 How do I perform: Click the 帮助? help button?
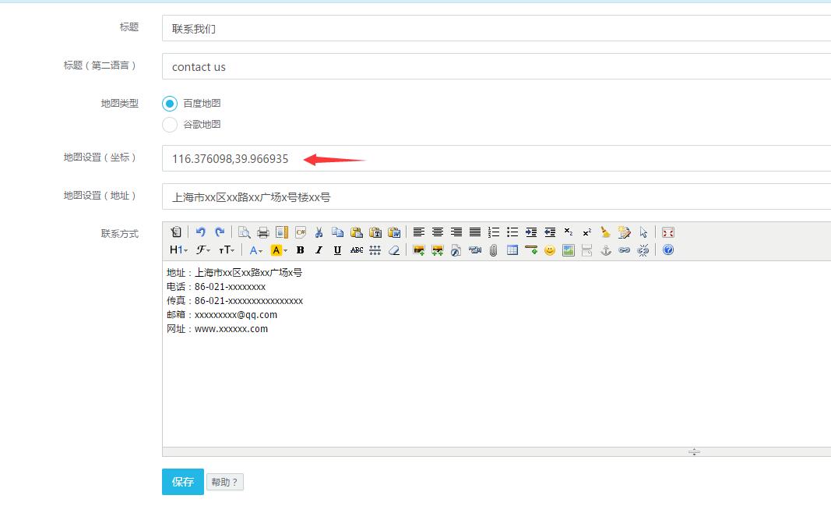click(224, 483)
